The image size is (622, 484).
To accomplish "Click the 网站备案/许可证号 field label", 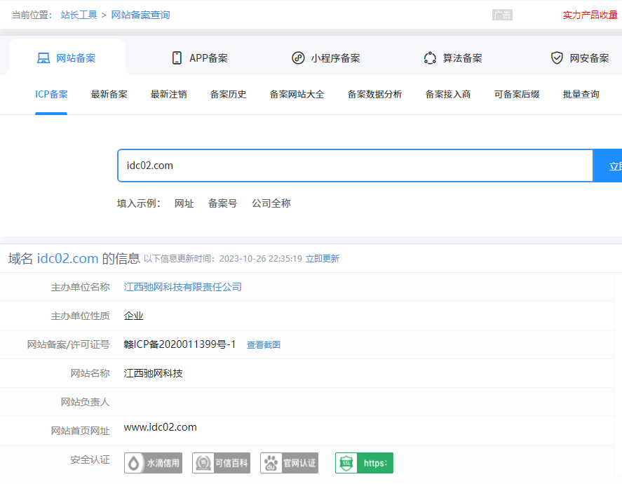I will (x=68, y=344).
